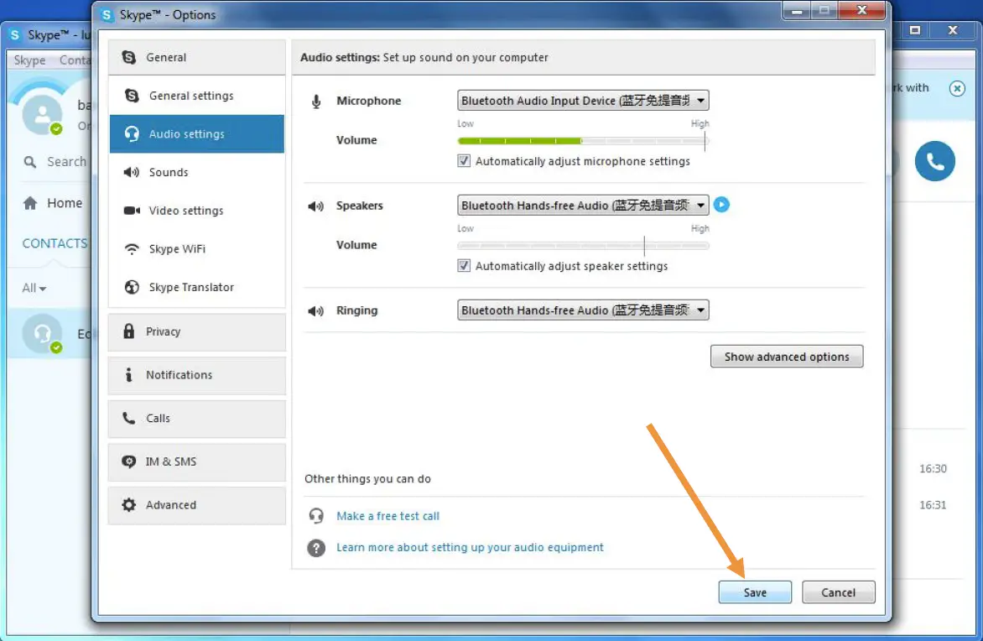Open the Notifications section
This screenshot has width=983, height=641.
coord(196,375)
